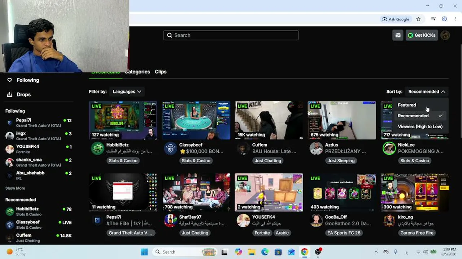Choose Recommended sort option in menu

click(x=420, y=116)
